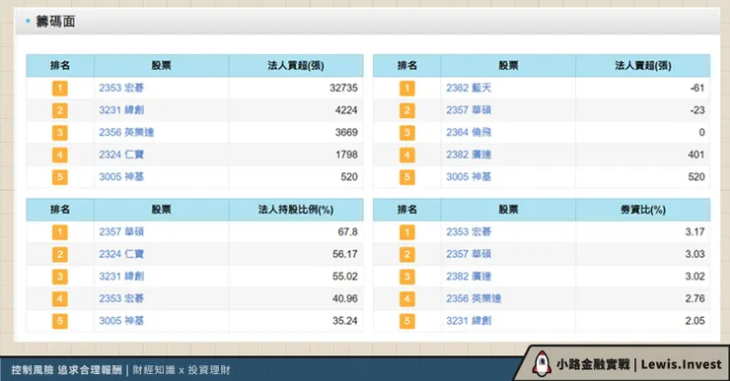Click the Lewis.Invest brand text
The width and height of the screenshot is (730, 381).
point(681,364)
